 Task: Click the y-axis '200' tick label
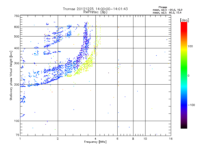pyautogui.click(x=17, y=85)
